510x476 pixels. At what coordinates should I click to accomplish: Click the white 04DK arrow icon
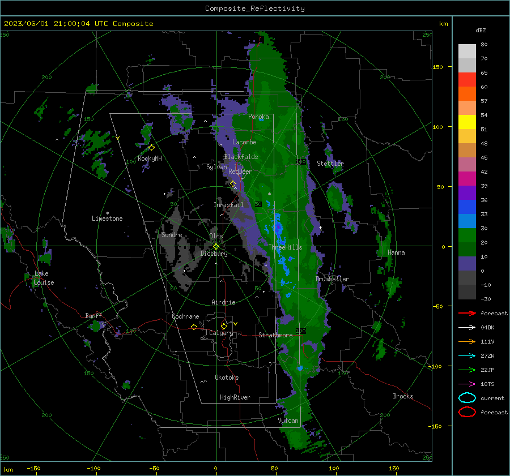[x=467, y=327]
